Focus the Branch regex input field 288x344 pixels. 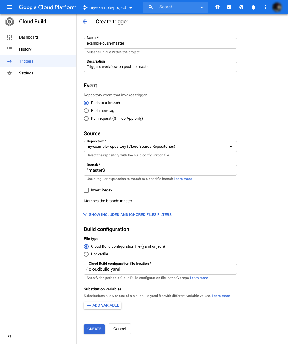(160, 170)
